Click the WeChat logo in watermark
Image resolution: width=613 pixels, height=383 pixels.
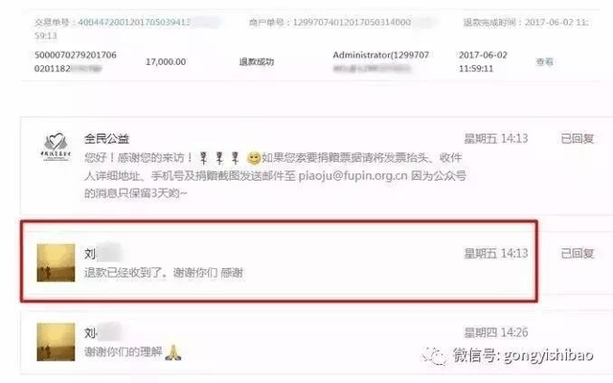point(434,356)
